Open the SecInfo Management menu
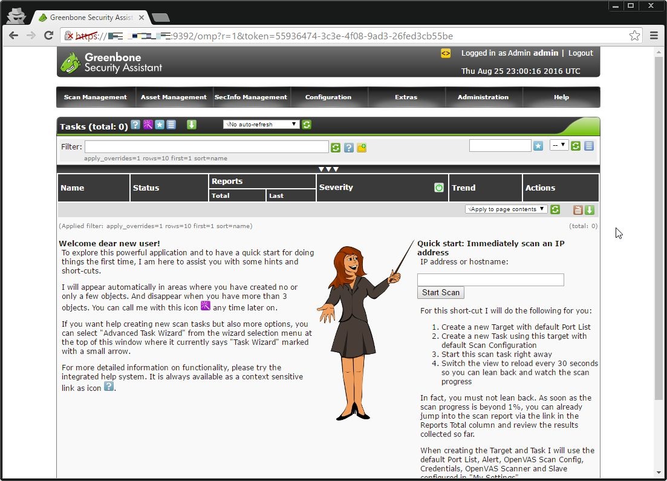 [x=251, y=97]
